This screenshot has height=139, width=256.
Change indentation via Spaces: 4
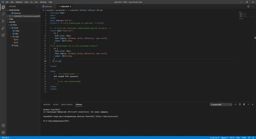pos(225,138)
